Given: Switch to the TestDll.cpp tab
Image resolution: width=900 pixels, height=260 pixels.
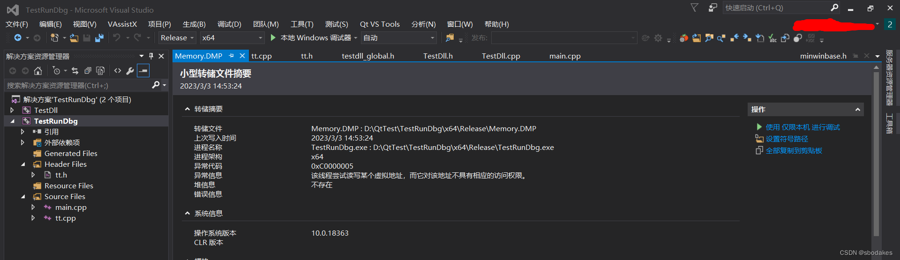Looking at the screenshot, I should (x=501, y=56).
